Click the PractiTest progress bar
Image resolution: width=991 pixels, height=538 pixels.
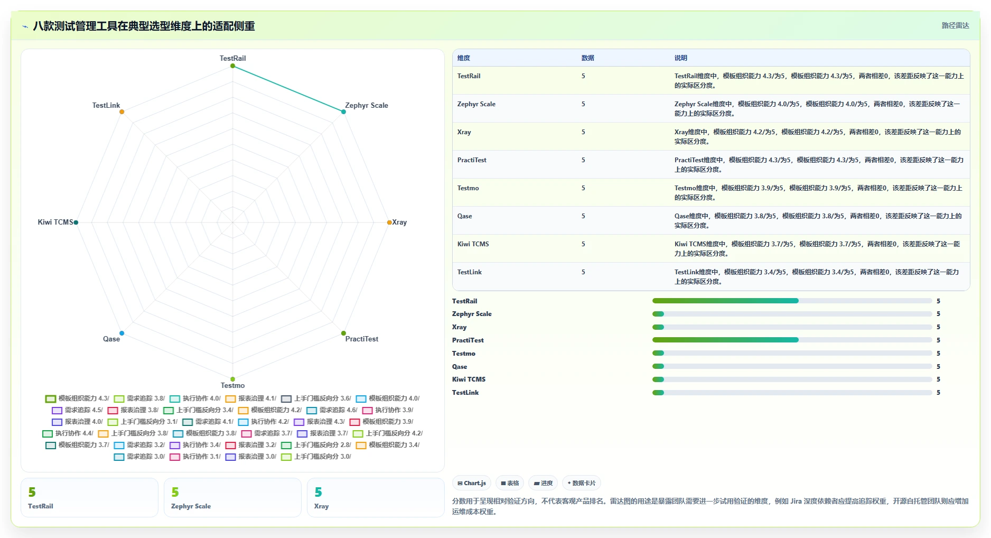[x=792, y=340]
